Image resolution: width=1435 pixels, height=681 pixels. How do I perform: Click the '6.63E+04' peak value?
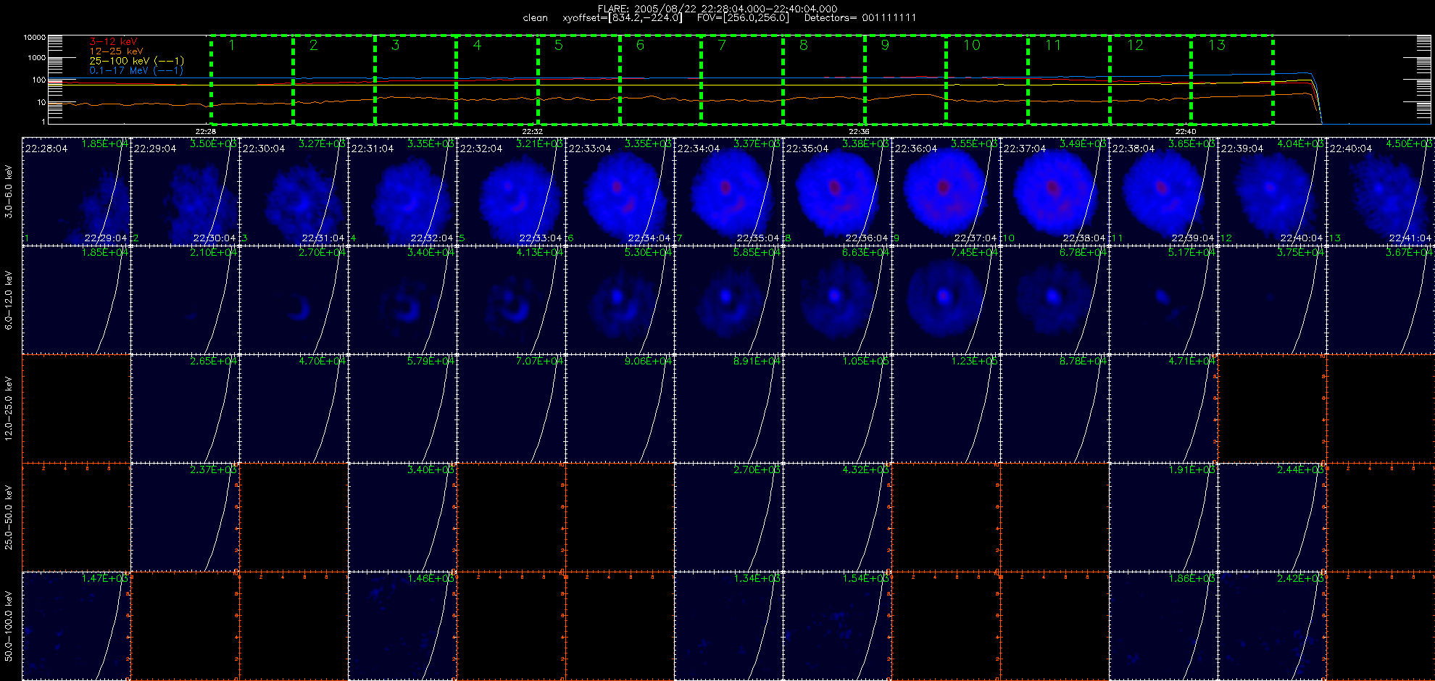coord(866,253)
